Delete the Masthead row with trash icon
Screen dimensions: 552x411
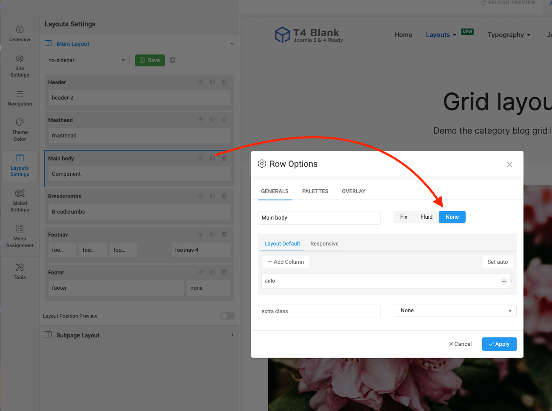click(224, 120)
